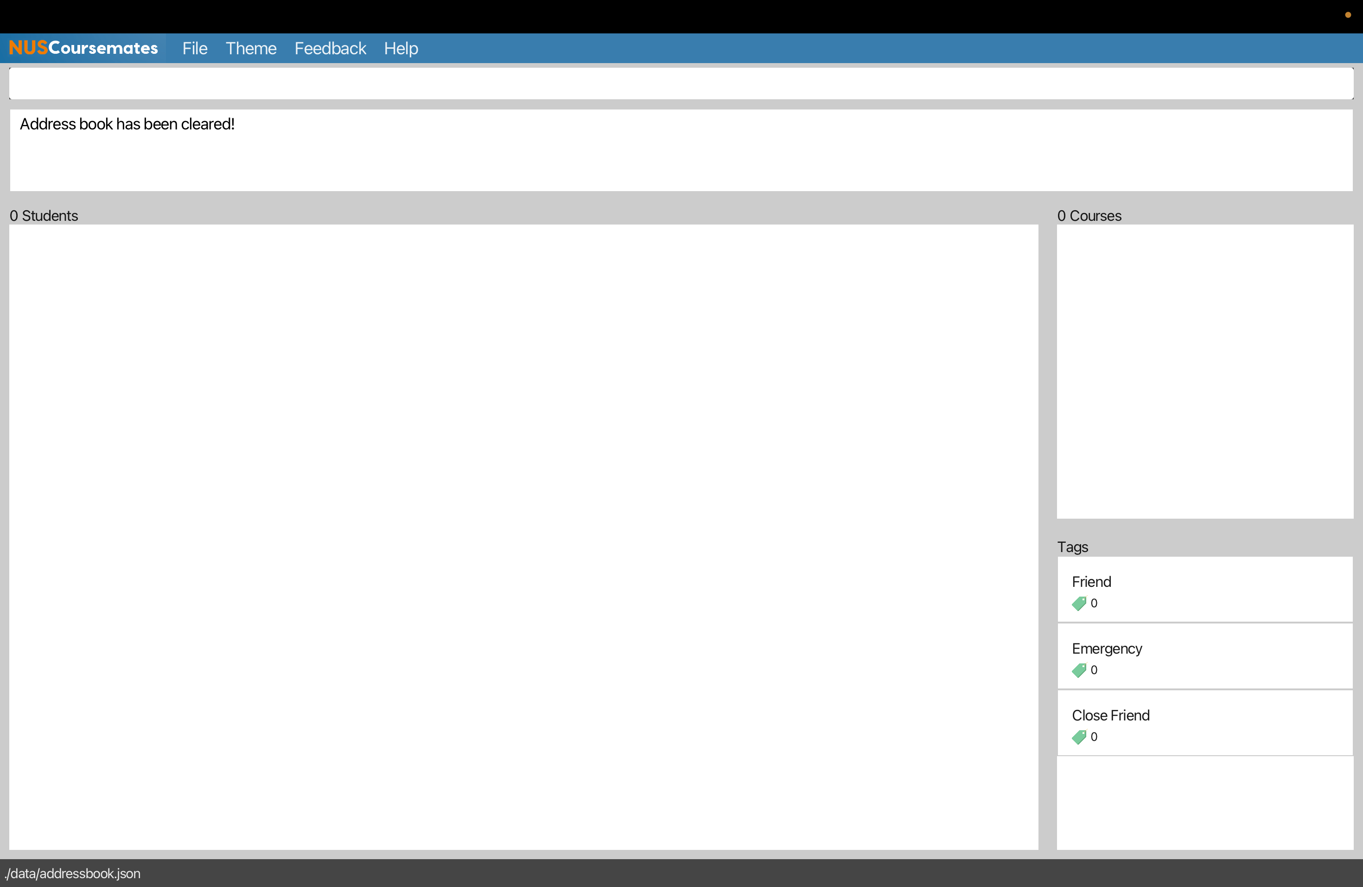This screenshot has height=887, width=1363.
Task: Focus the command input box
Action: tap(681, 84)
